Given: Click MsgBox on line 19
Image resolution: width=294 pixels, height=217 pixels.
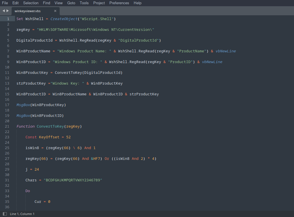Looking at the screenshot, I should pyautogui.click(x=23, y=116).
